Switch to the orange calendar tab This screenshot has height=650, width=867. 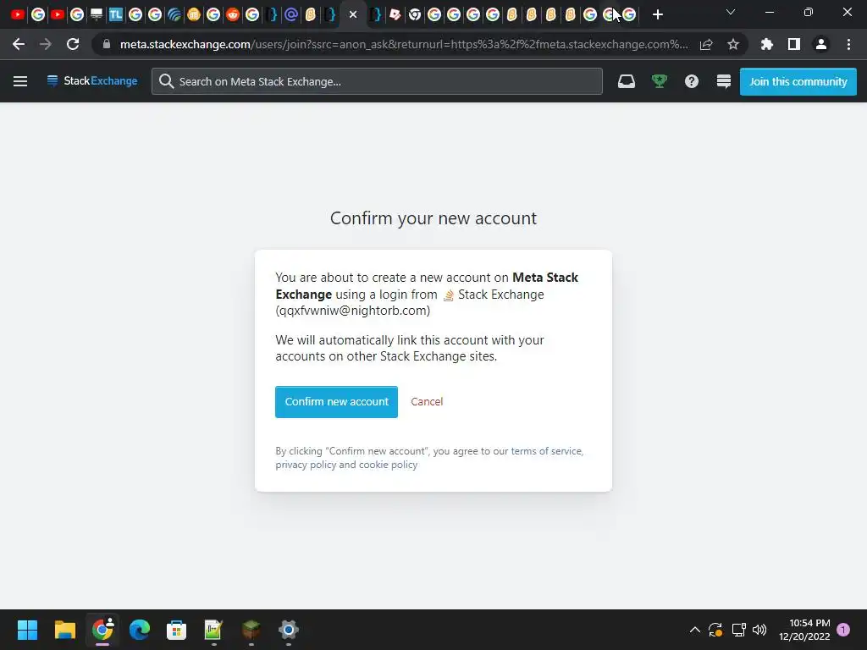pyautogui.click(x=194, y=14)
